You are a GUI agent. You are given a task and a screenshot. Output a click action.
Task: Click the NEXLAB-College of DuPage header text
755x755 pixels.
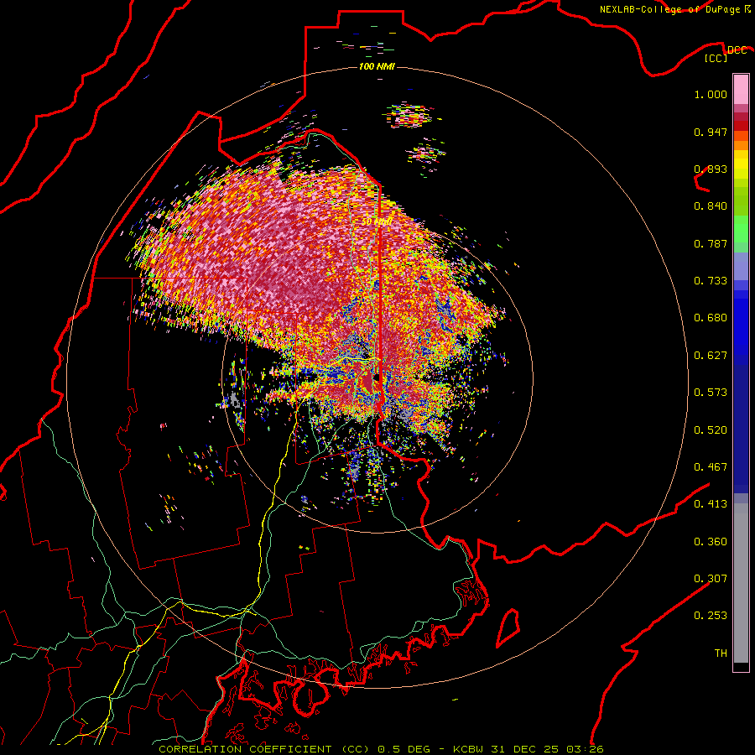pos(669,9)
